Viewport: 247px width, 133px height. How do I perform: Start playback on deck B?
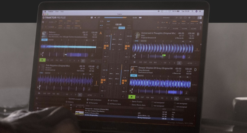click(135, 62)
